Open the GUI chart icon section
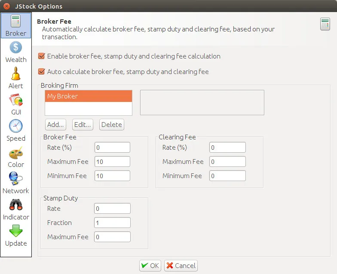Viewport: 337px width, 274px height. coord(15,100)
